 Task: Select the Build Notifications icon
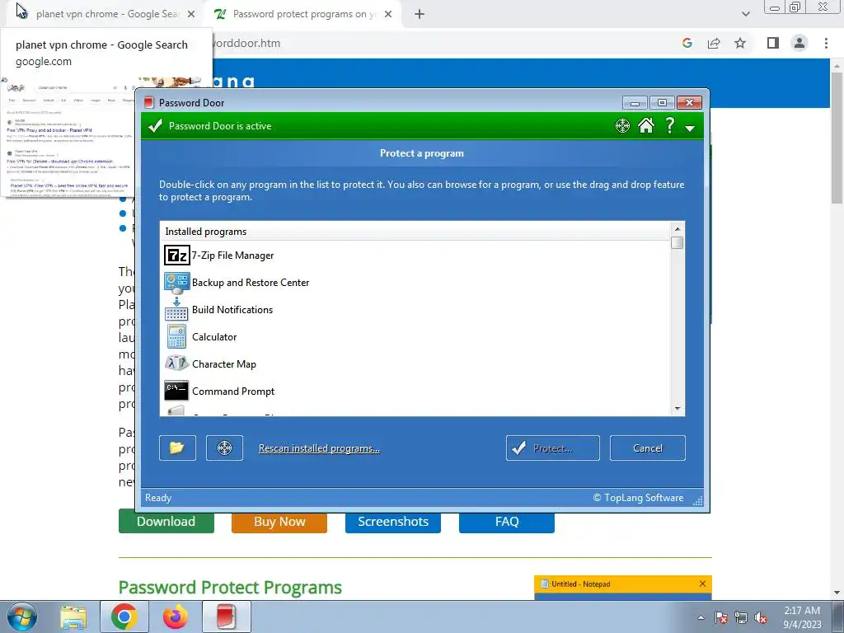176,310
